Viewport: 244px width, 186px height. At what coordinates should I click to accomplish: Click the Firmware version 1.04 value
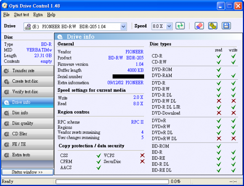coord(140,64)
